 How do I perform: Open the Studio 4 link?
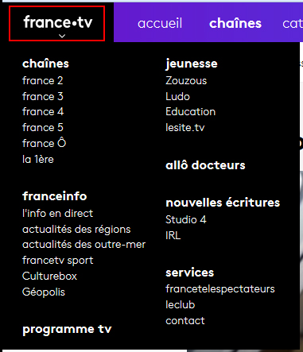[x=186, y=219]
